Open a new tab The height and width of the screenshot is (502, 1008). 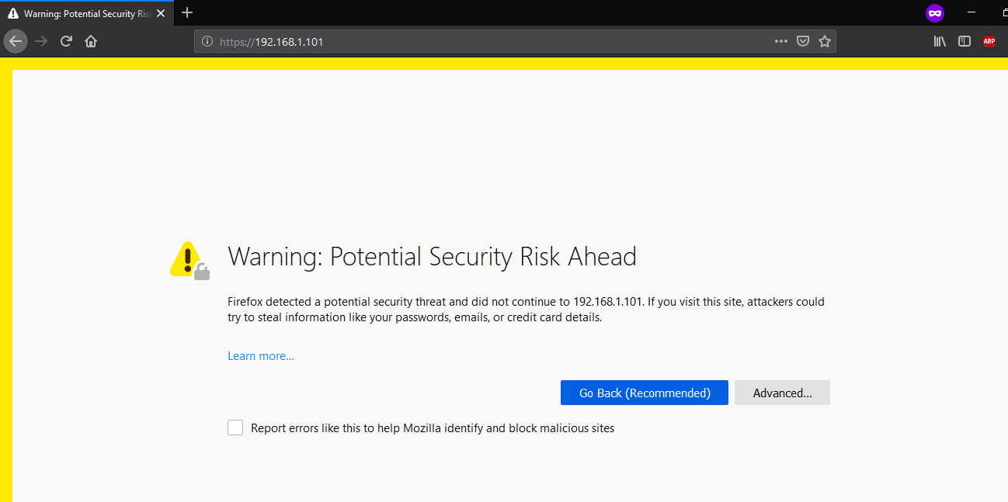187,13
